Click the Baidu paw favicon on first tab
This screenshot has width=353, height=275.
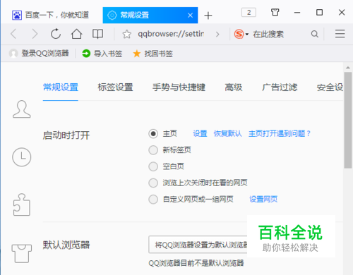pyautogui.click(x=17, y=16)
